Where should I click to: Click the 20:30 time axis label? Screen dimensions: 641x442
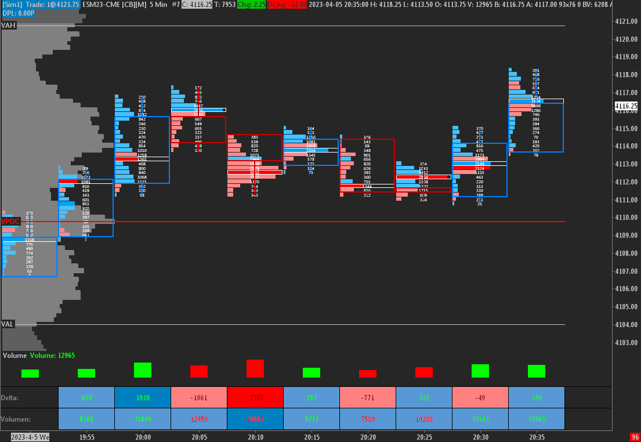pyautogui.click(x=480, y=437)
